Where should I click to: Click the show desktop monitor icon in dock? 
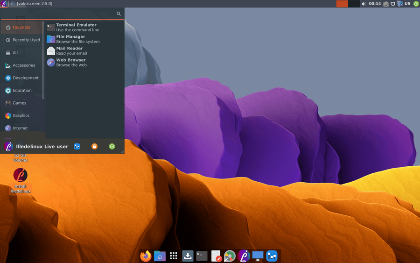point(258,256)
